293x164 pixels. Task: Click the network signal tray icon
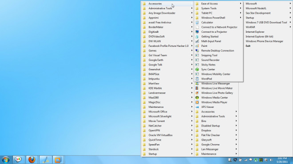[245, 160]
